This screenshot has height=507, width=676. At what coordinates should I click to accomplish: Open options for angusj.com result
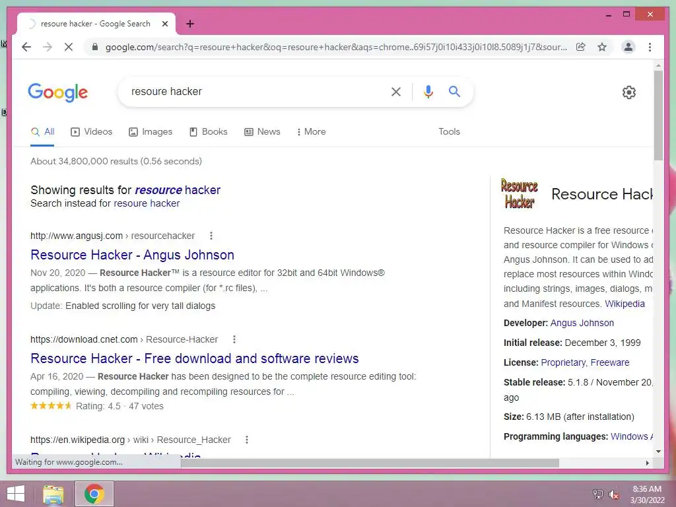211,236
